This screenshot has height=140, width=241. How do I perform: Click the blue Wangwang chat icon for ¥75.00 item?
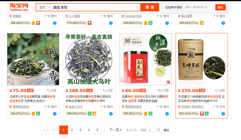55,114
